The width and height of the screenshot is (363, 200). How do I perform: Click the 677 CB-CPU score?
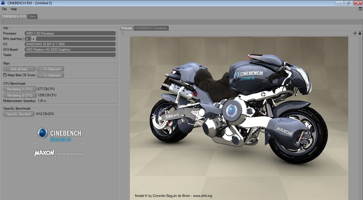(46, 89)
